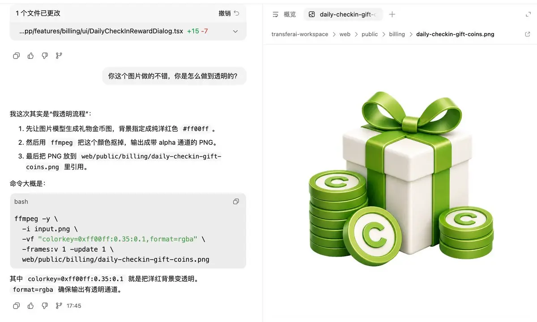Expand DailyCheckInRewardDialog.tsx diff chevron
537x322 pixels.
coord(235,31)
